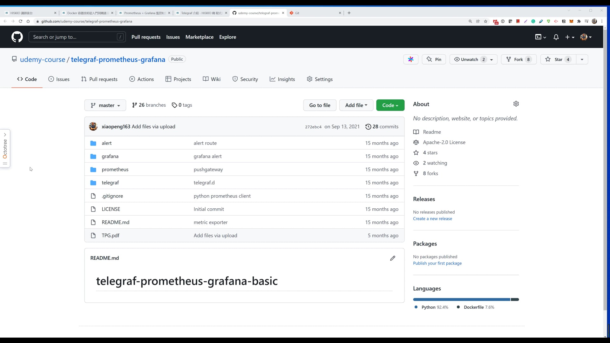This screenshot has width=610, height=343.
Task: Toggle Star on this repository
Action: coord(558,59)
